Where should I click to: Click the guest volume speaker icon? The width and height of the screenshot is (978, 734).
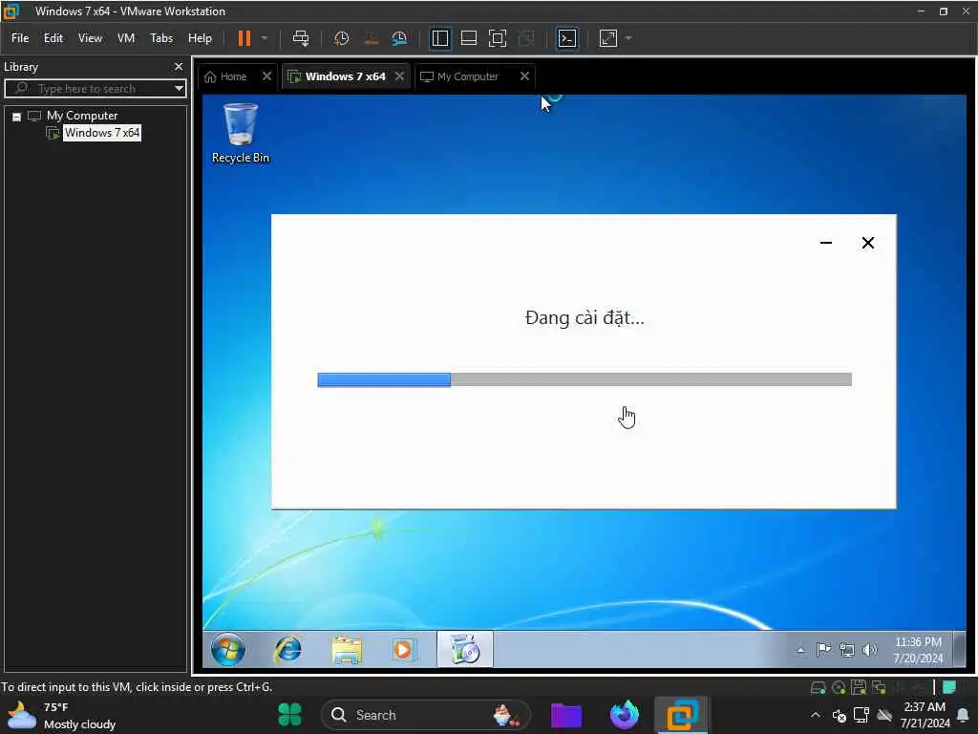(x=869, y=650)
